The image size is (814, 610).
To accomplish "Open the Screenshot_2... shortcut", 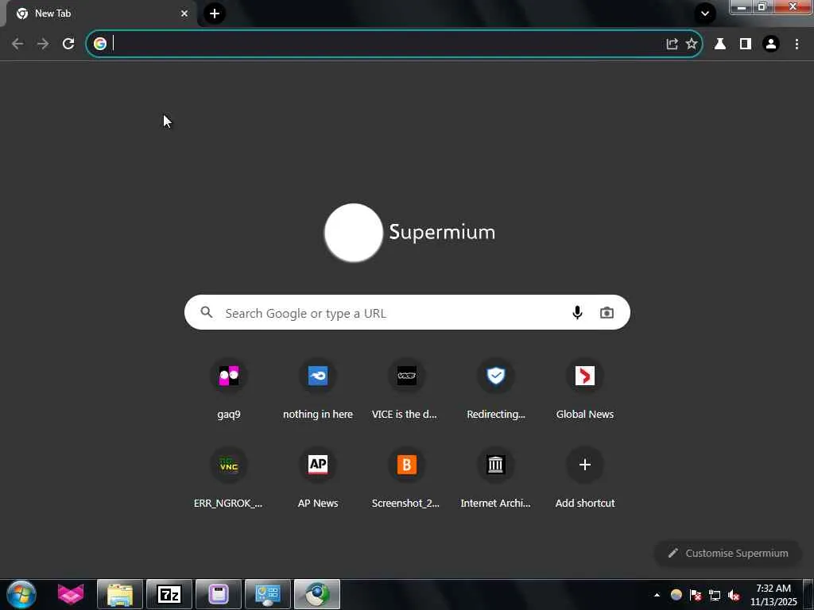I will (x=407, y=477).
